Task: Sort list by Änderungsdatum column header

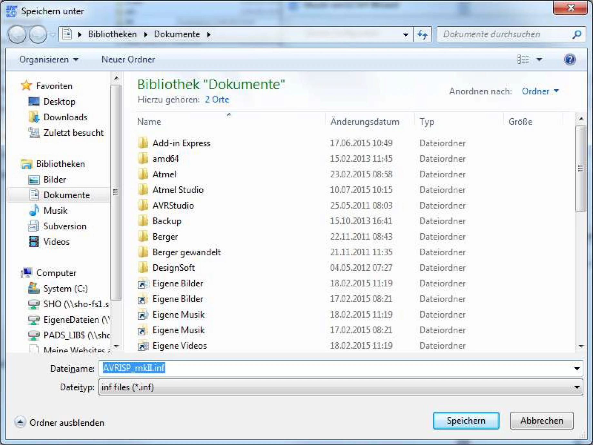Action: pos(365,122)
